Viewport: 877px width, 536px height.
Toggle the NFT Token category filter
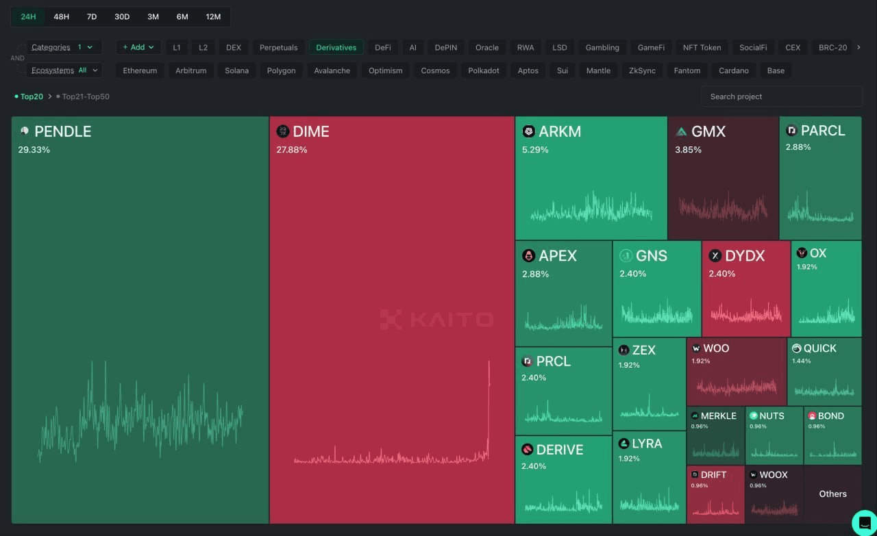[x=702, y=47]
